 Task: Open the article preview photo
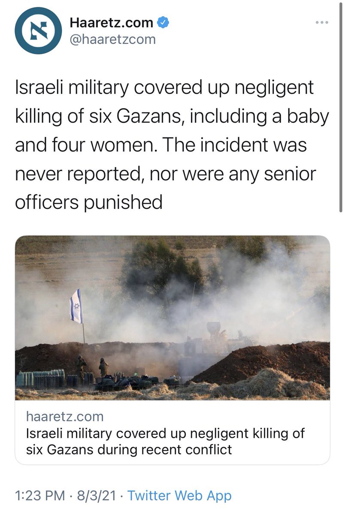pyautogui.click(x=172, y=318)
